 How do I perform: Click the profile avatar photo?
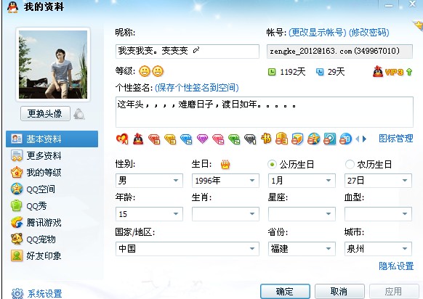point(53,65)
